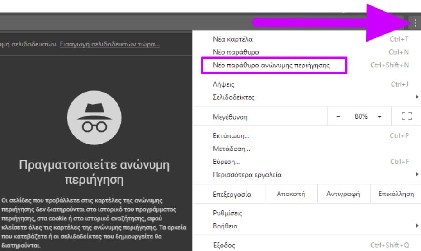
Task: Click the Αποκοπή button
Action: (291, 194)
